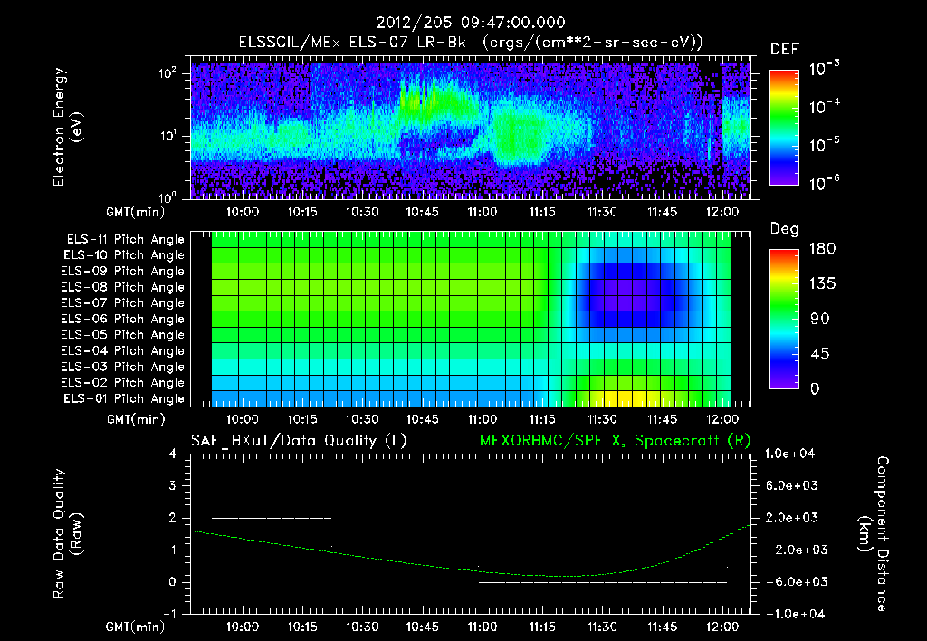This screenshot has height=641, width=927.
Task: Click the 12:00 tick label under the bottom plot
Action: [722, 627]
